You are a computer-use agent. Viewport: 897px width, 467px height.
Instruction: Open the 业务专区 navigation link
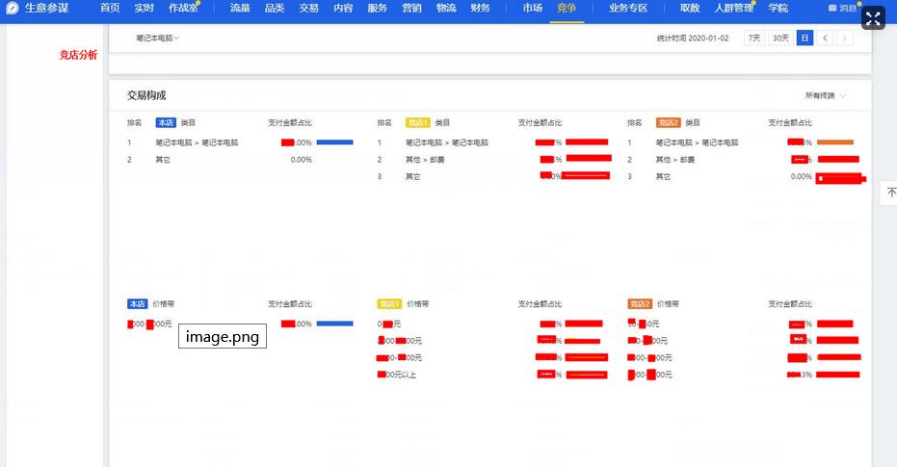(x=628, y=8)
